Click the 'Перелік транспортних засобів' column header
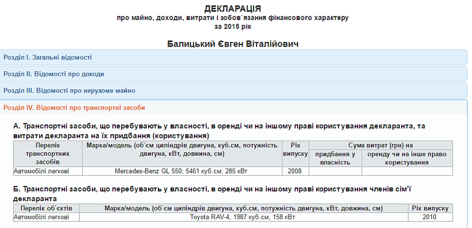This screenshot has width=472, height=228. point(48,154)
